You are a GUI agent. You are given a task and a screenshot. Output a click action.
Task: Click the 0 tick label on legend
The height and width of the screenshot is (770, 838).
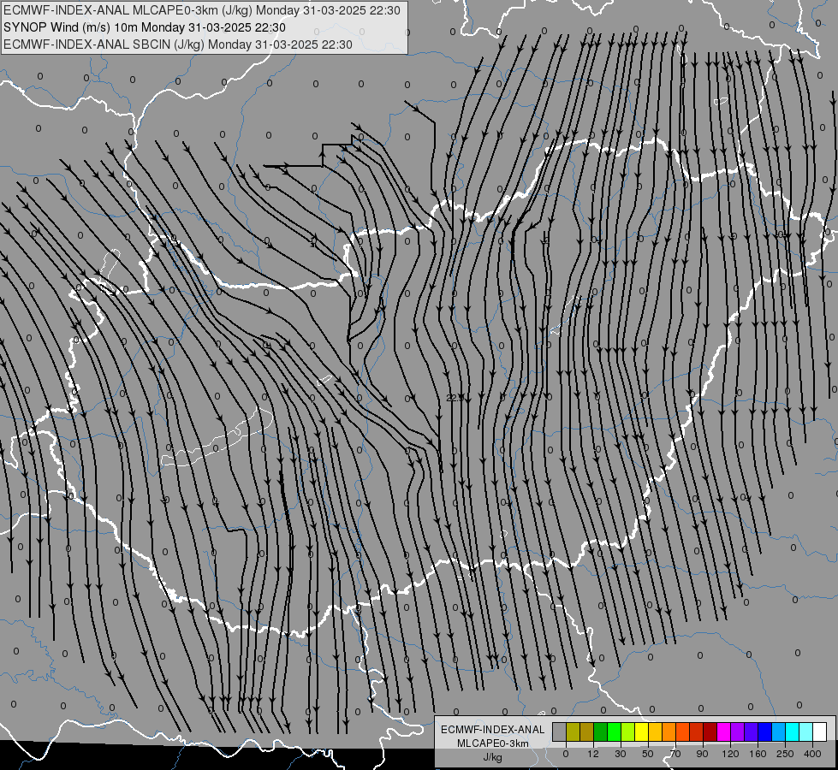click(566, 754)
